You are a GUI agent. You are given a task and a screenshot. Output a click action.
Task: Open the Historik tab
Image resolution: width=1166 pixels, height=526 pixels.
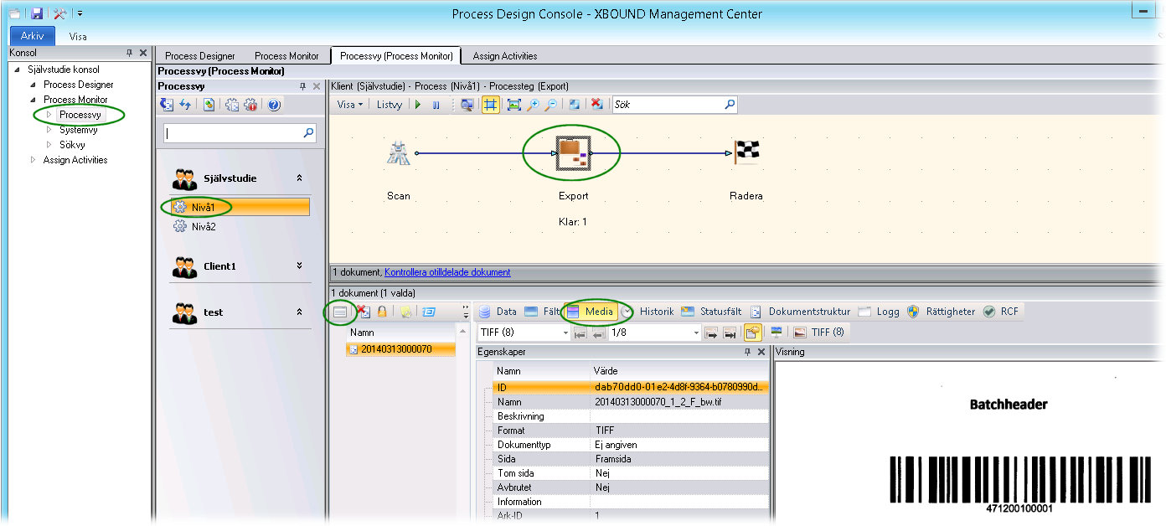pyautogui.click(x=656, y=312)
